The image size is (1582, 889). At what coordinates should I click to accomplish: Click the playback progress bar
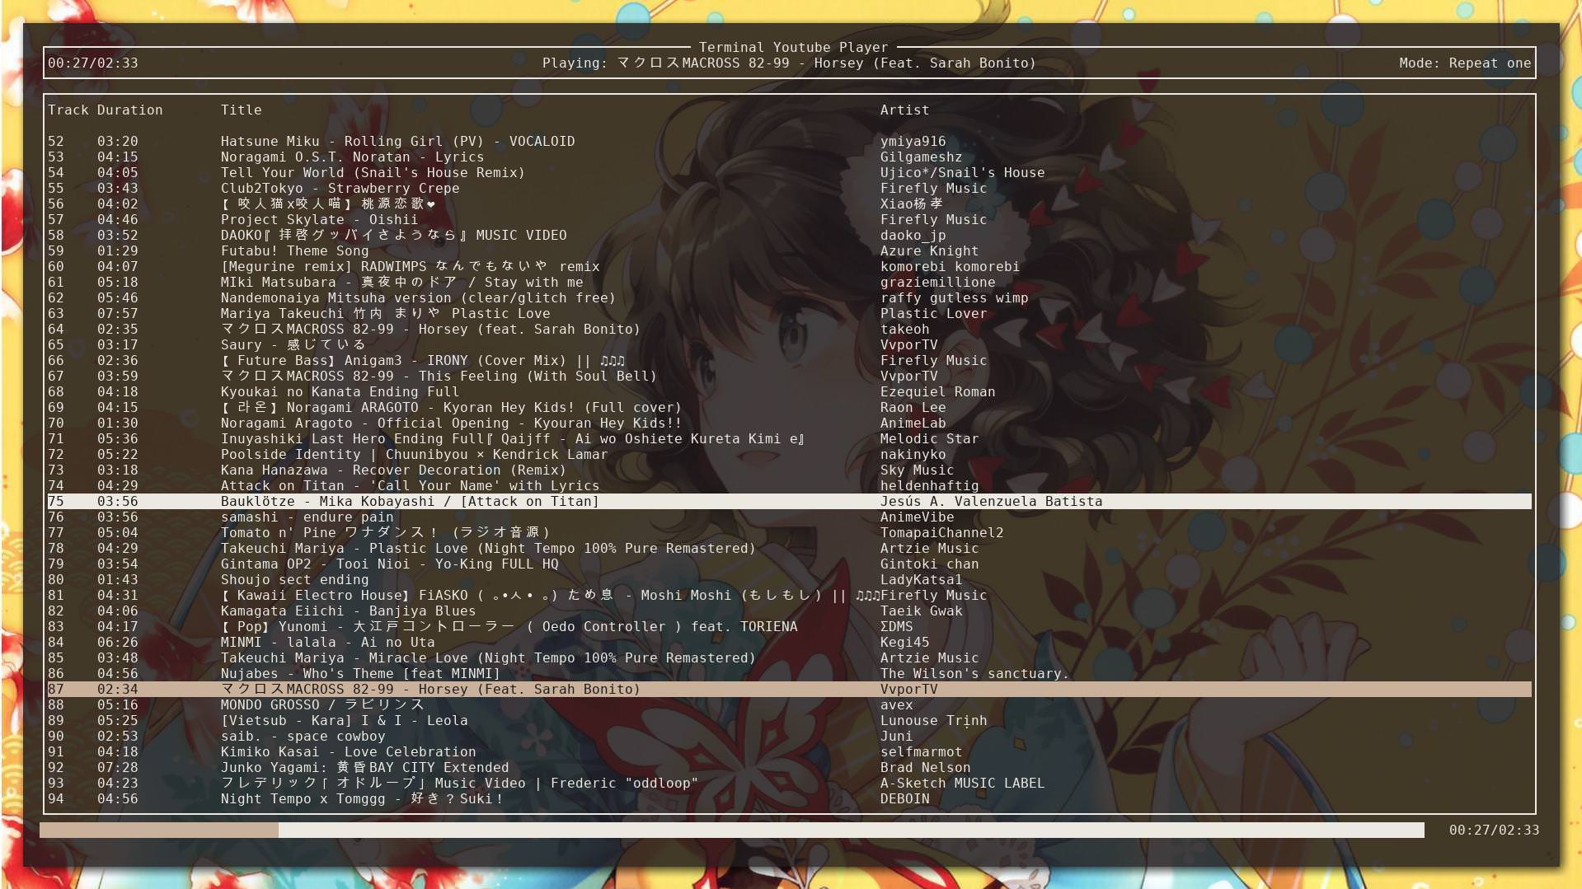731,830
